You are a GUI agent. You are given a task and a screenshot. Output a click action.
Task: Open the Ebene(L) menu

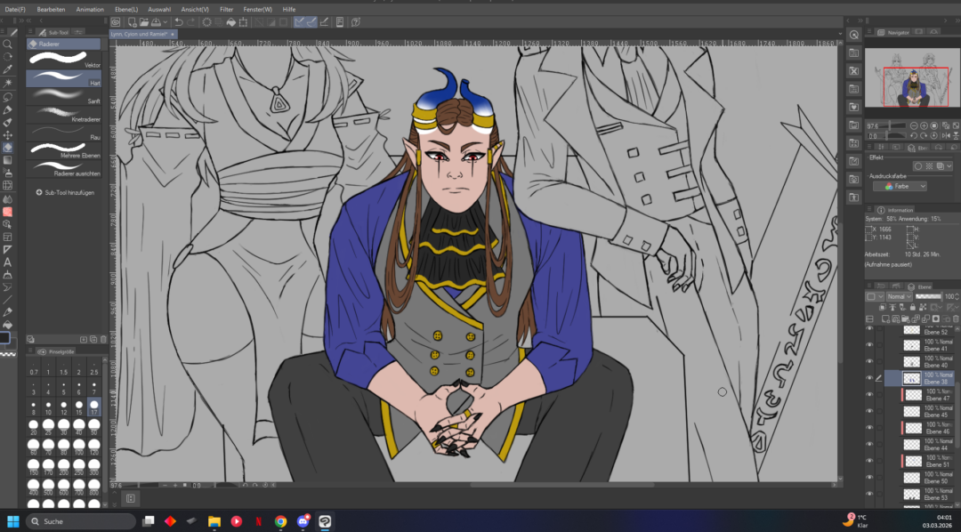click(x=126, y=9)
